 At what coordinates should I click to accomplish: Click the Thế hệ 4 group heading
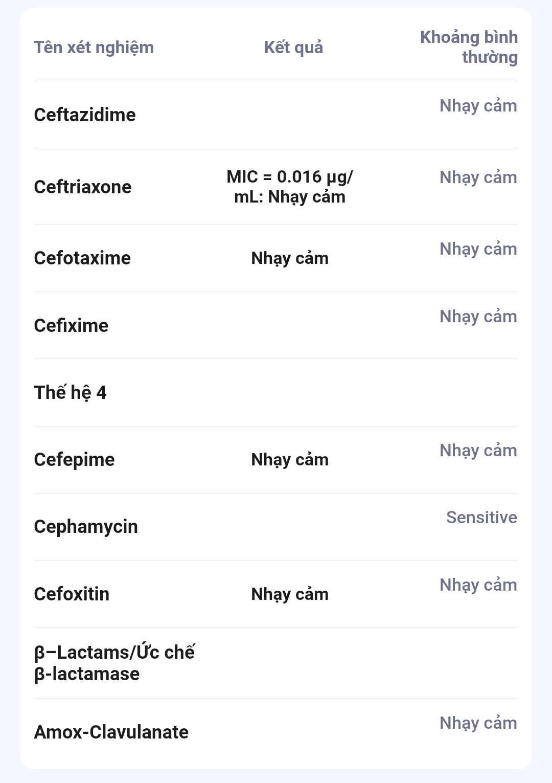click(x=70, y=393)
